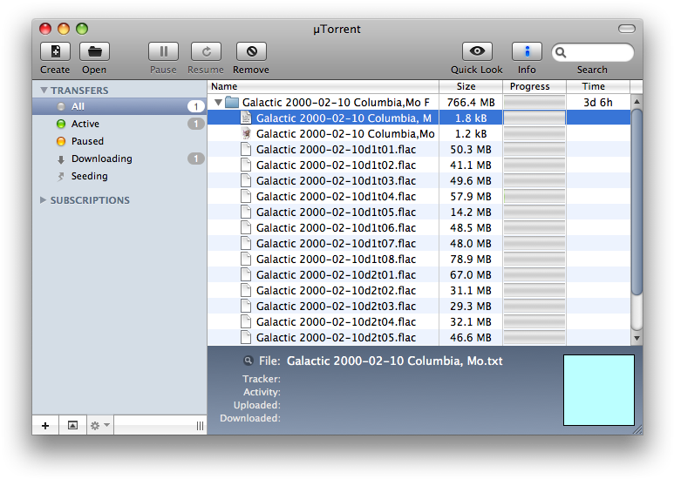Click the 766.4 MB size cell

coord(471,102)
